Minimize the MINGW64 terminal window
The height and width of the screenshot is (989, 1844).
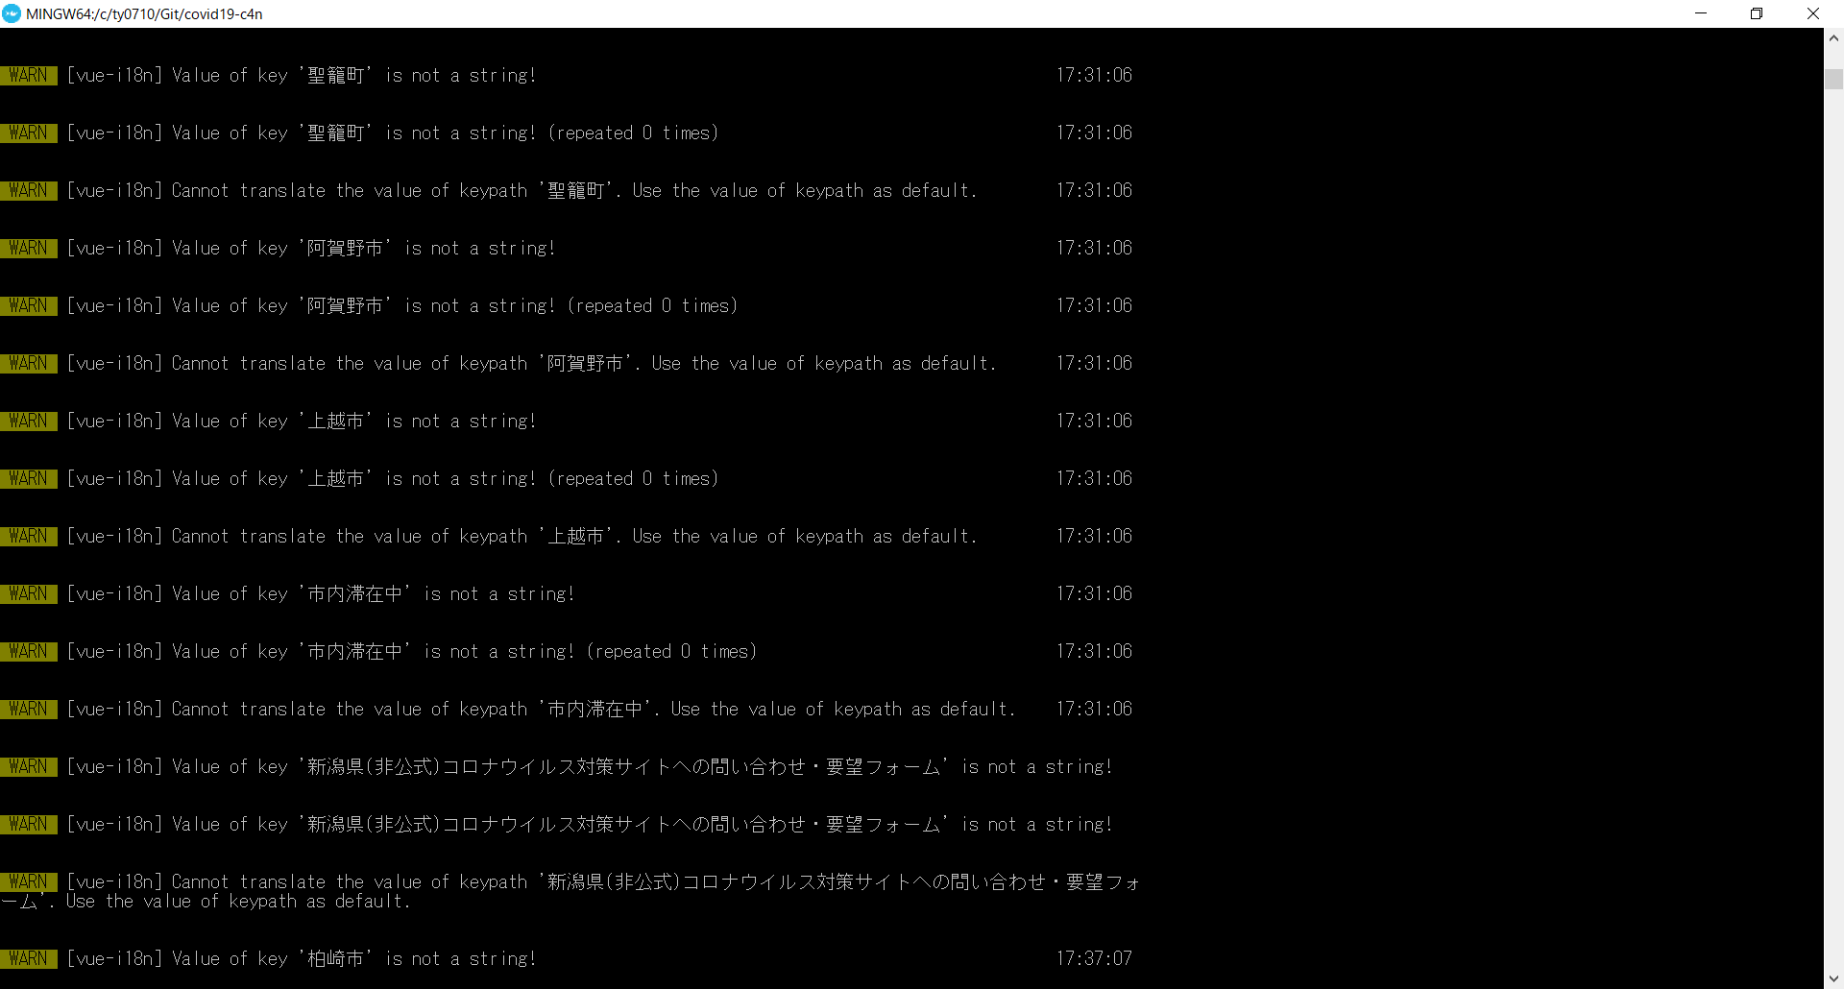1701,13
